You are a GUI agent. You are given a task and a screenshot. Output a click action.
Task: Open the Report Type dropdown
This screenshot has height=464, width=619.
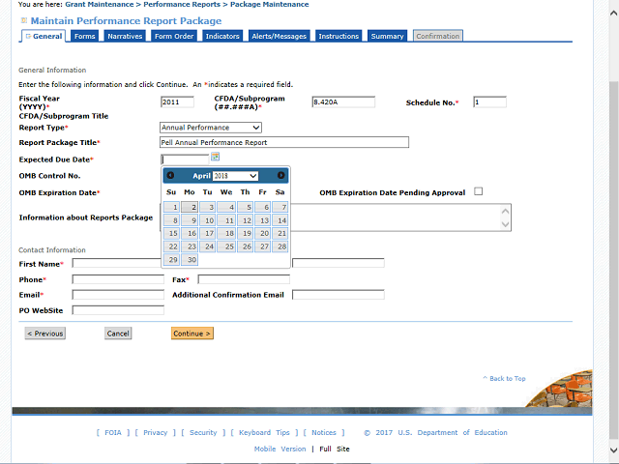(211, 128)
